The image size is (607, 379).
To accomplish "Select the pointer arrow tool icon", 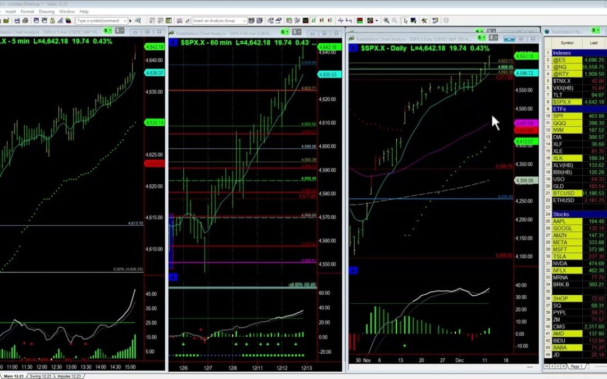I will click(x=405, y=21).
